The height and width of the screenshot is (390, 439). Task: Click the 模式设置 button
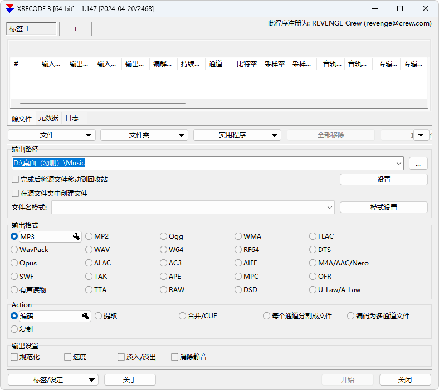point(383,208)
